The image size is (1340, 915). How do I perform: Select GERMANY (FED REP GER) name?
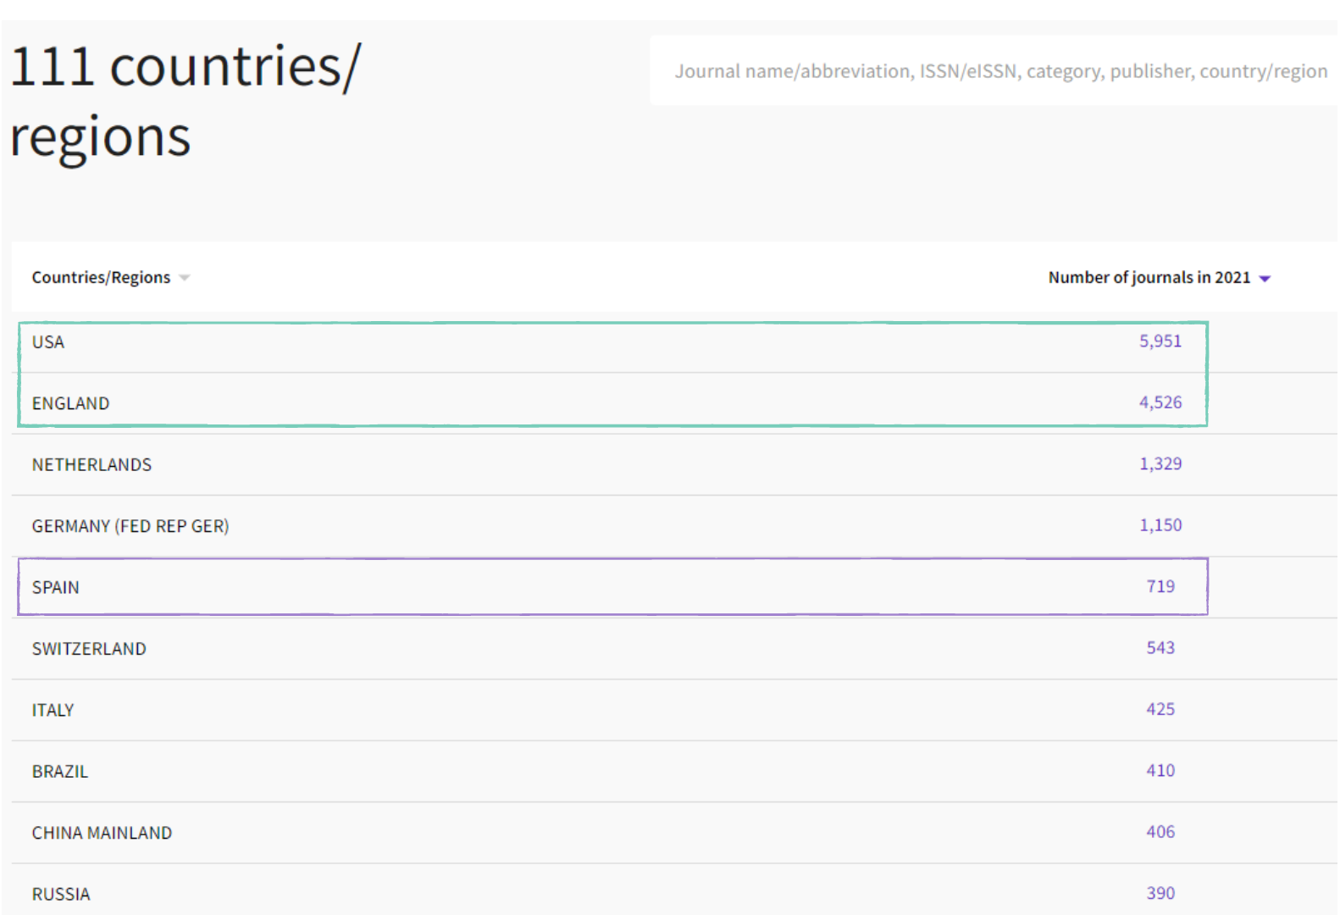[130, 526]
